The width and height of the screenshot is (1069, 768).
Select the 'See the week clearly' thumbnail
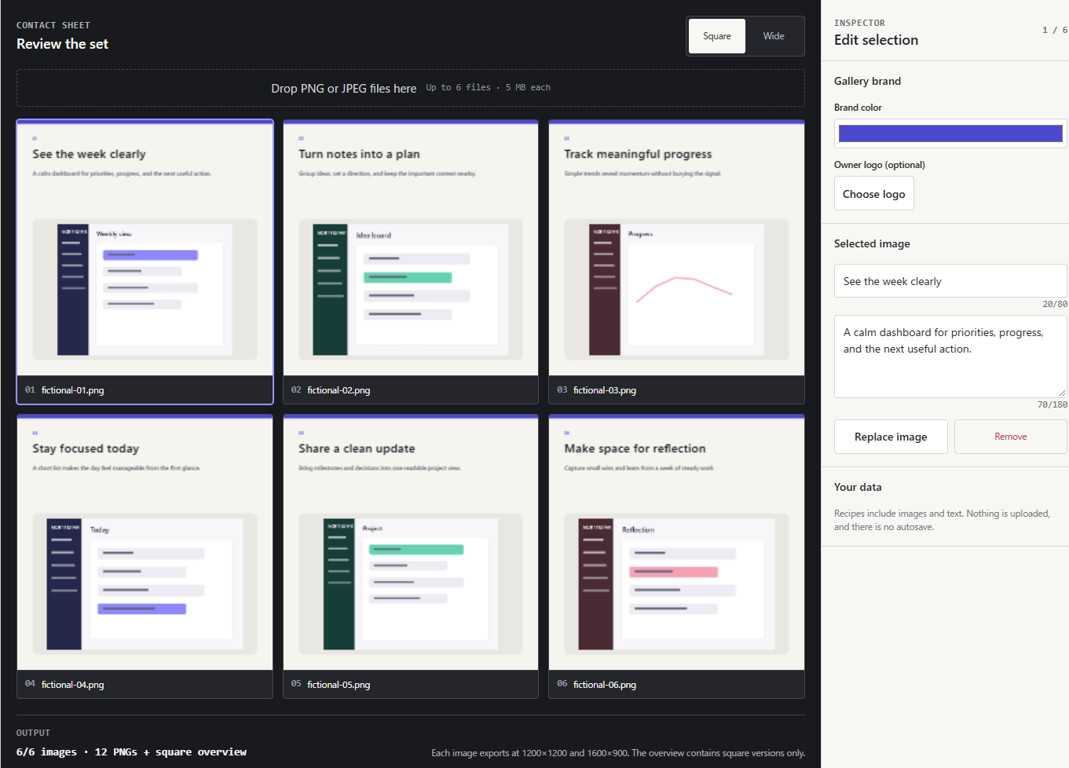tap(145, 261)
